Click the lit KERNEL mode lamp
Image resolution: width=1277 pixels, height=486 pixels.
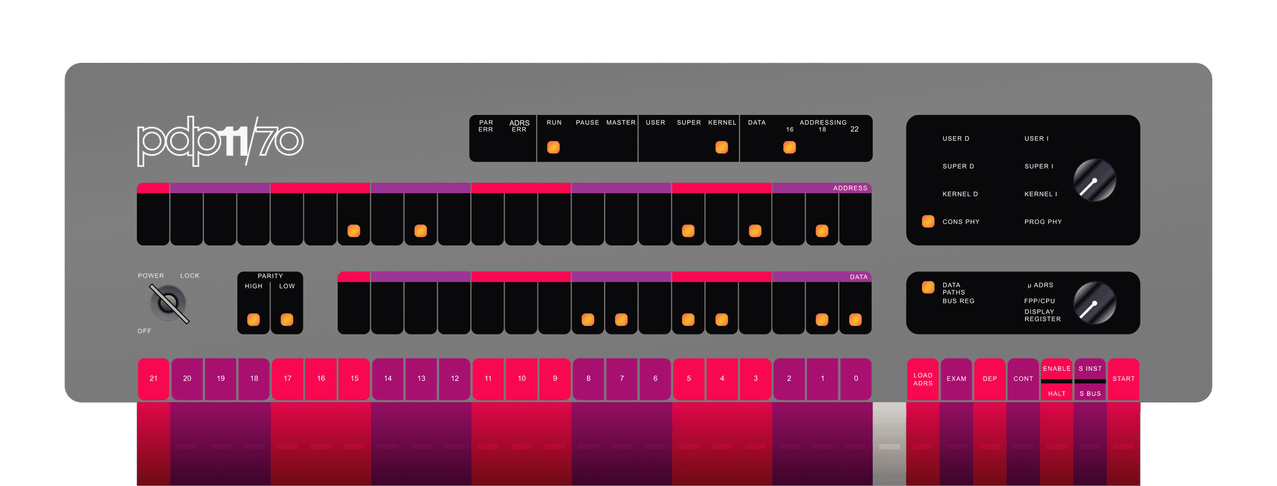722,148
